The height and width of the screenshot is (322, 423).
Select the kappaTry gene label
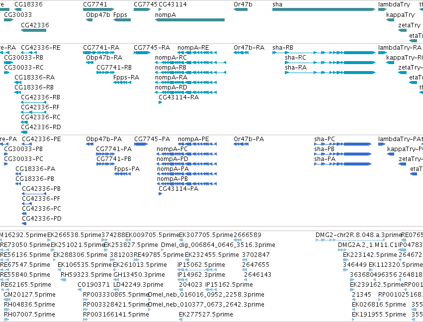[400, 15]
